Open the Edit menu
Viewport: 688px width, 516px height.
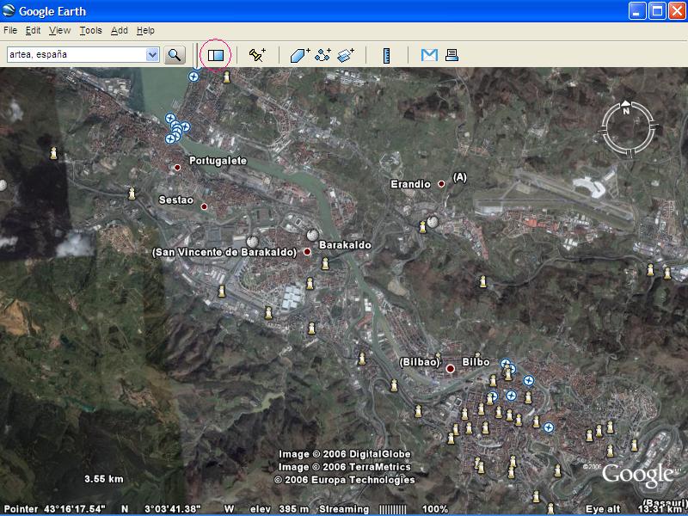[33, 30]
